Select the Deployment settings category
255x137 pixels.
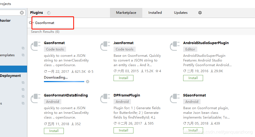[10, 76]
